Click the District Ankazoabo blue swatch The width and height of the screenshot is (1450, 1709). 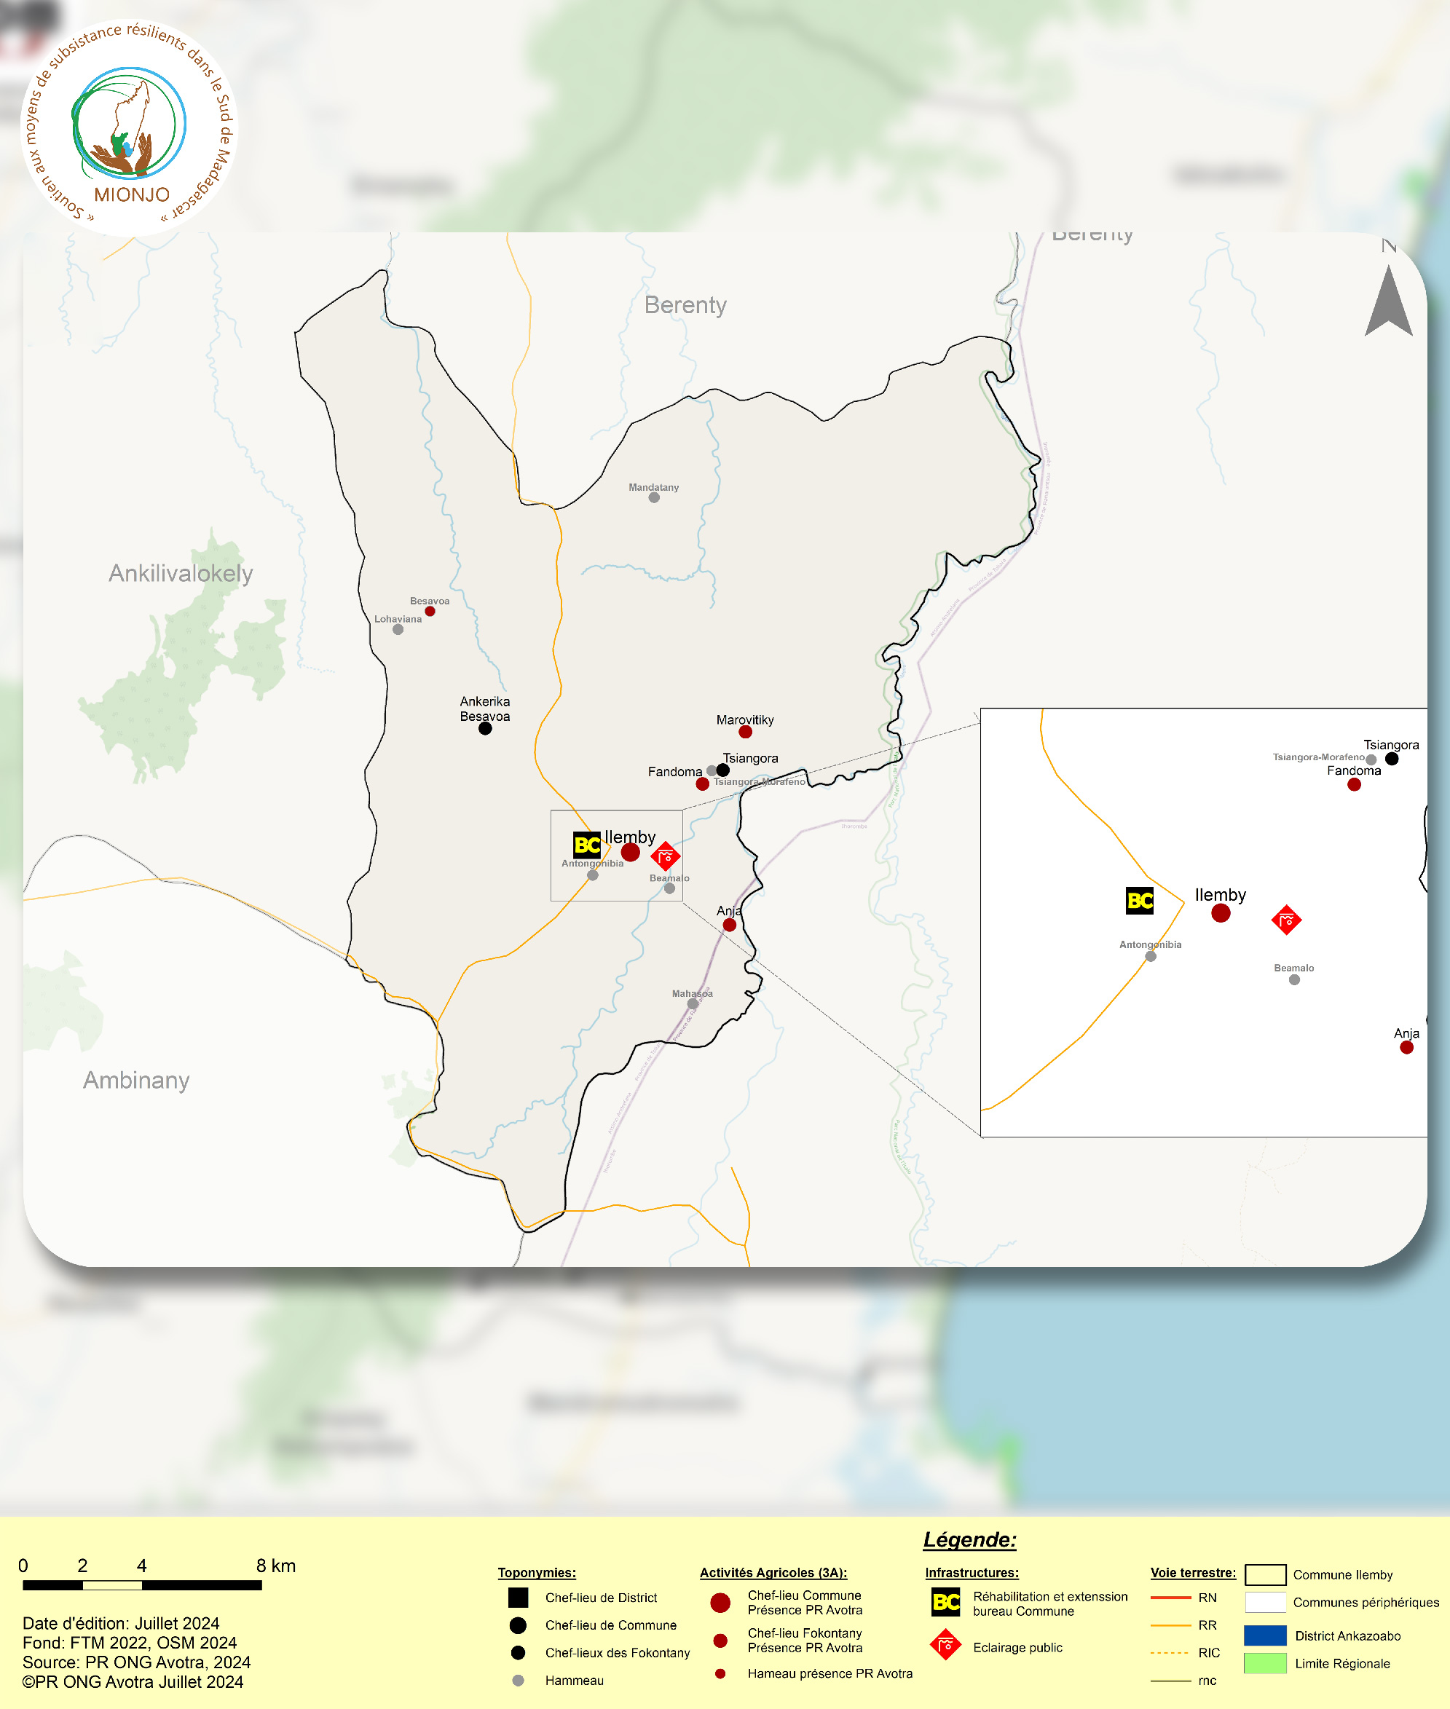(x=1265, y=1636)
